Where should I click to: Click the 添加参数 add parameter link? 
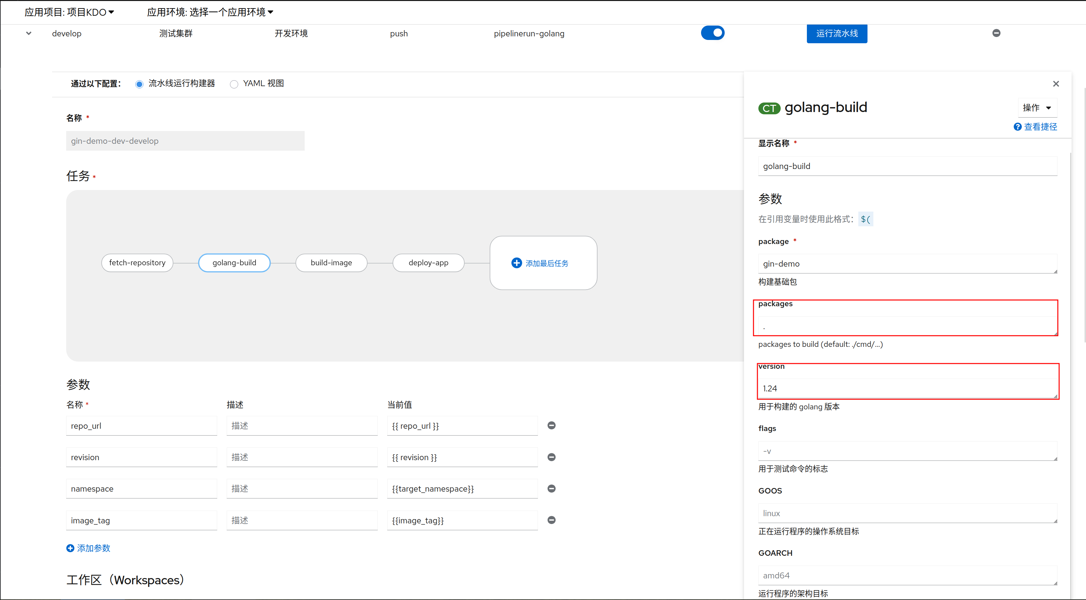(88, 548)
